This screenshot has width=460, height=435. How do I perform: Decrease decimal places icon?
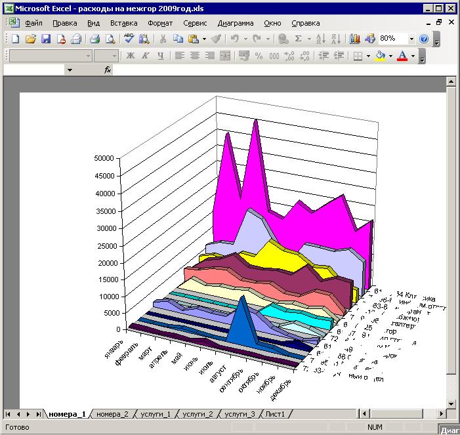[304, 56]
